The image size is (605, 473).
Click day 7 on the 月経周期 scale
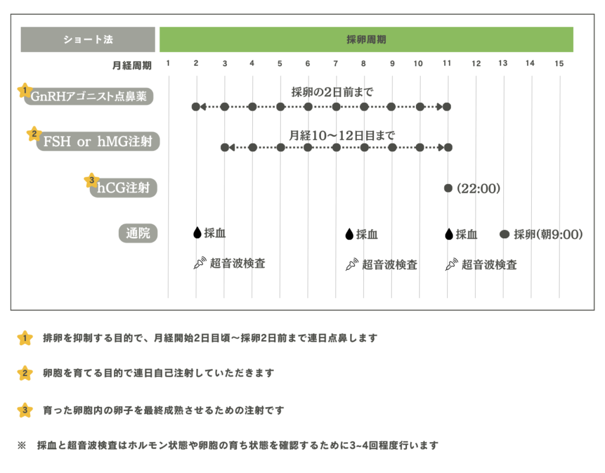pyautogui.click(x=336, y=63)
